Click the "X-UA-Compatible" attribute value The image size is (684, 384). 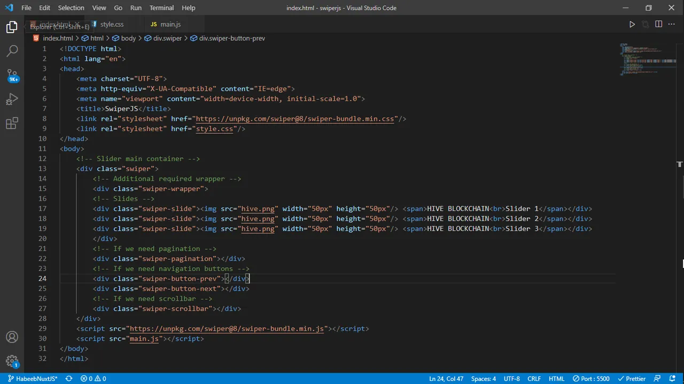[181, 89]
